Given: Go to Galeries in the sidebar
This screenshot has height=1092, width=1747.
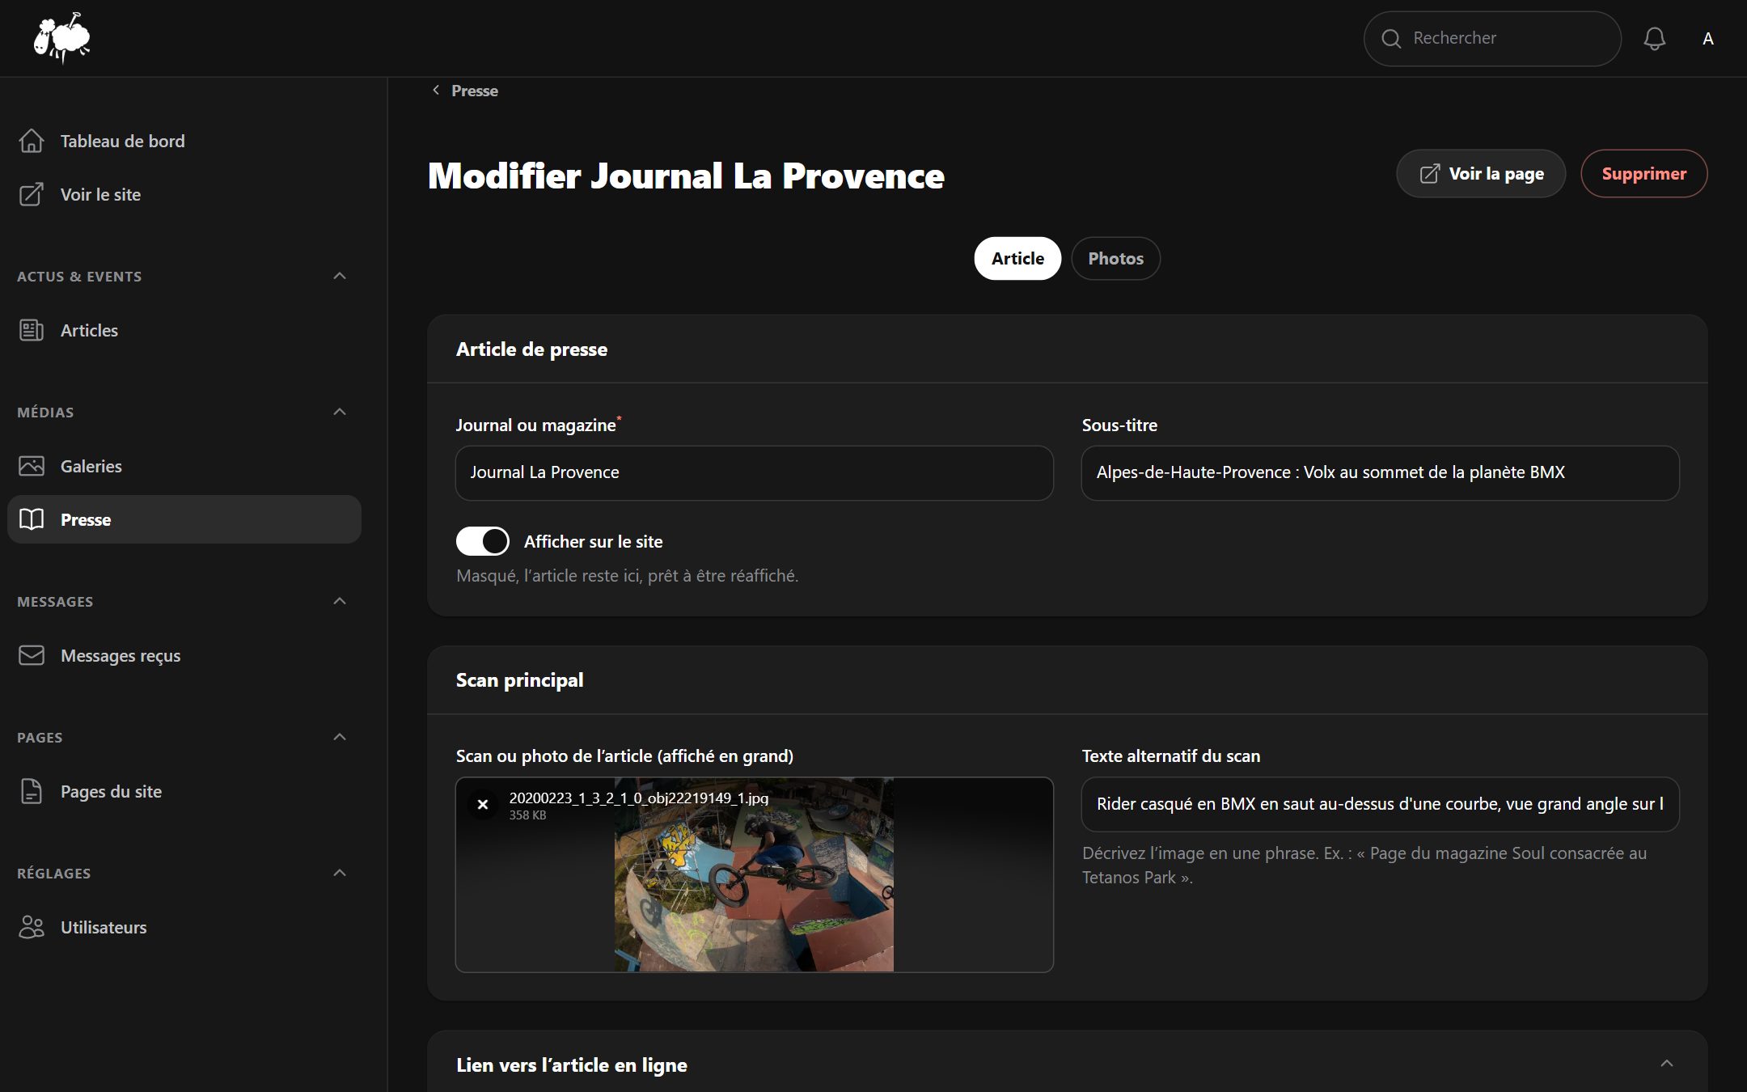Looking at the screenshot, I should 184,466.
